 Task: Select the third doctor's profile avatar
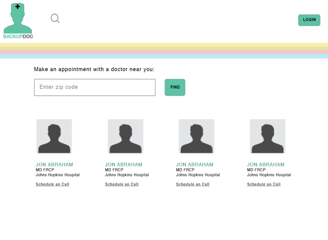pos(197,136)
